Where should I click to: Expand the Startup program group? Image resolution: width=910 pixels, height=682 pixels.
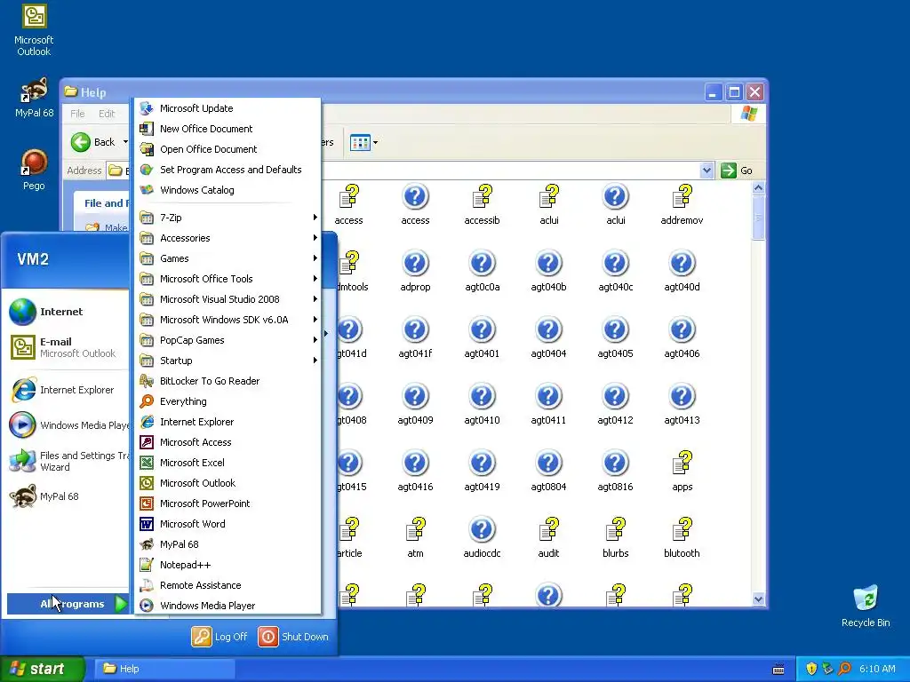point(227,361)
